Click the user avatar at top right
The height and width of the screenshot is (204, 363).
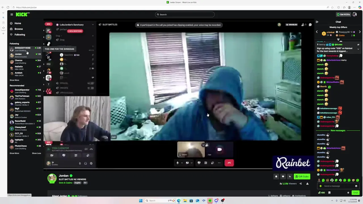click(x=354, y=14)
